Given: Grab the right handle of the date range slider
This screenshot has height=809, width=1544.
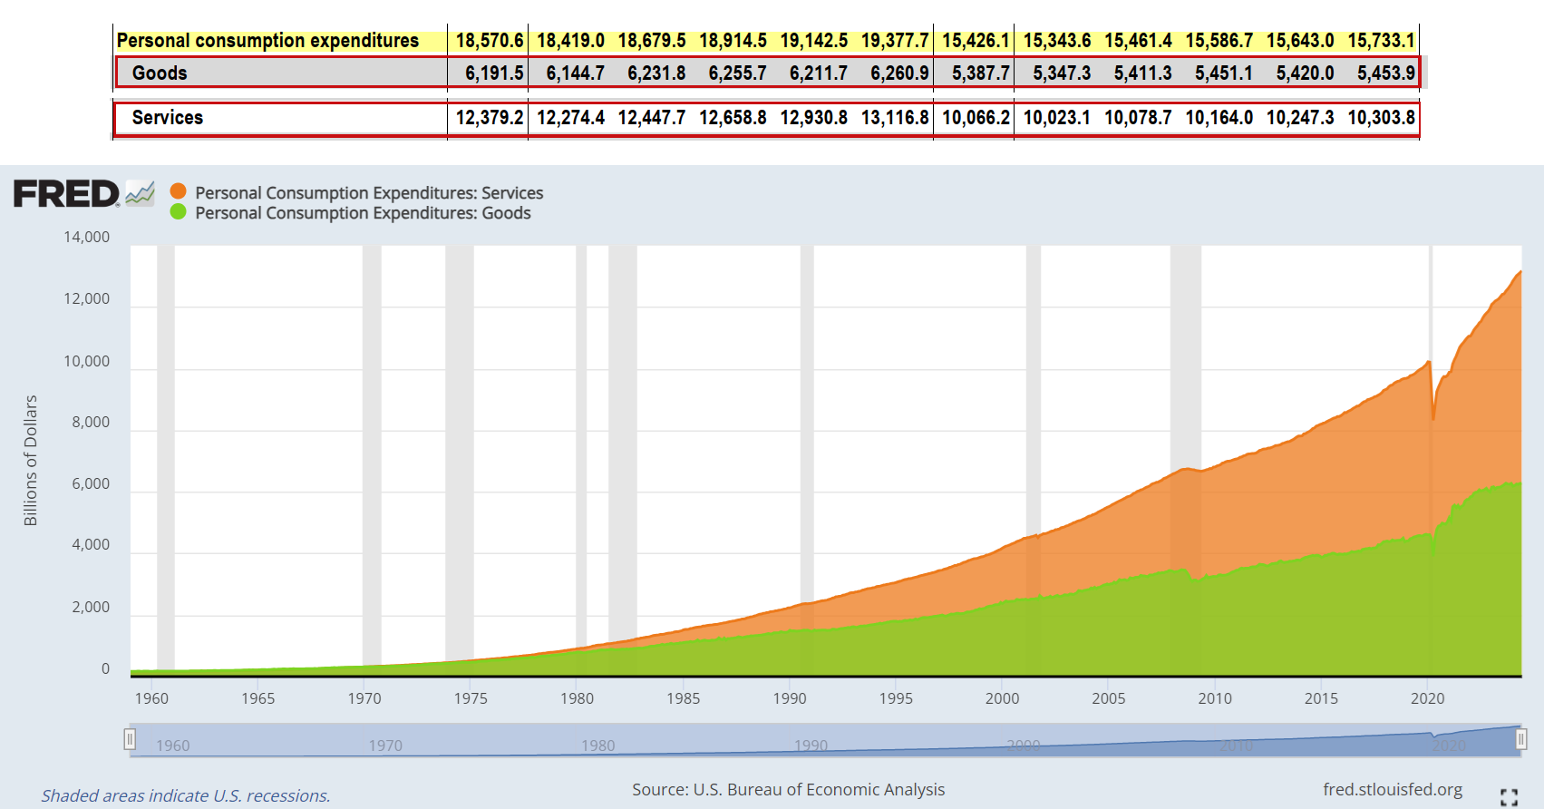Looking at the screenshot, I should click(x=1520, y=739).
